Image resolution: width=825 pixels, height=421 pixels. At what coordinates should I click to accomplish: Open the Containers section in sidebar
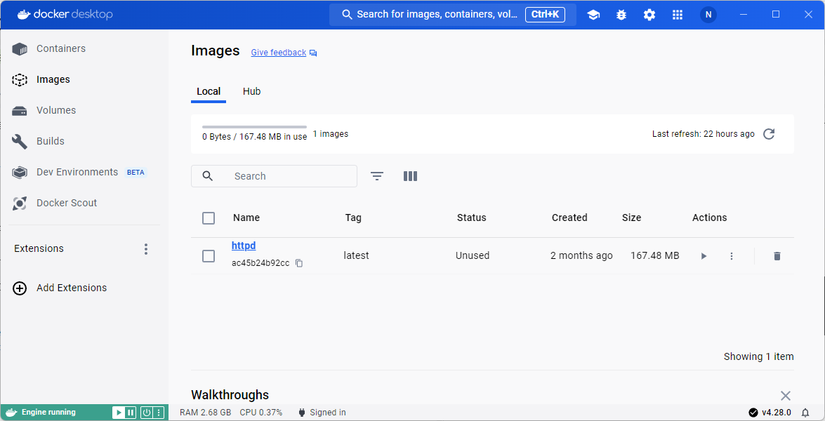tap(60, 49)
